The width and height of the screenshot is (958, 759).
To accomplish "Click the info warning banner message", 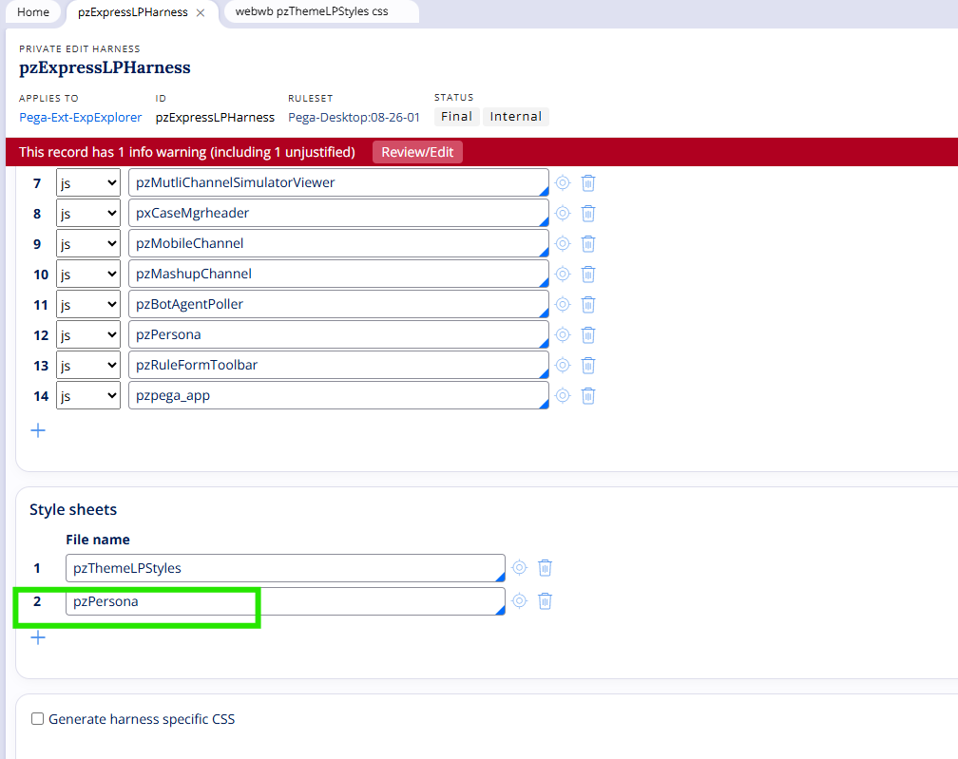I will [x=187, y=152].
